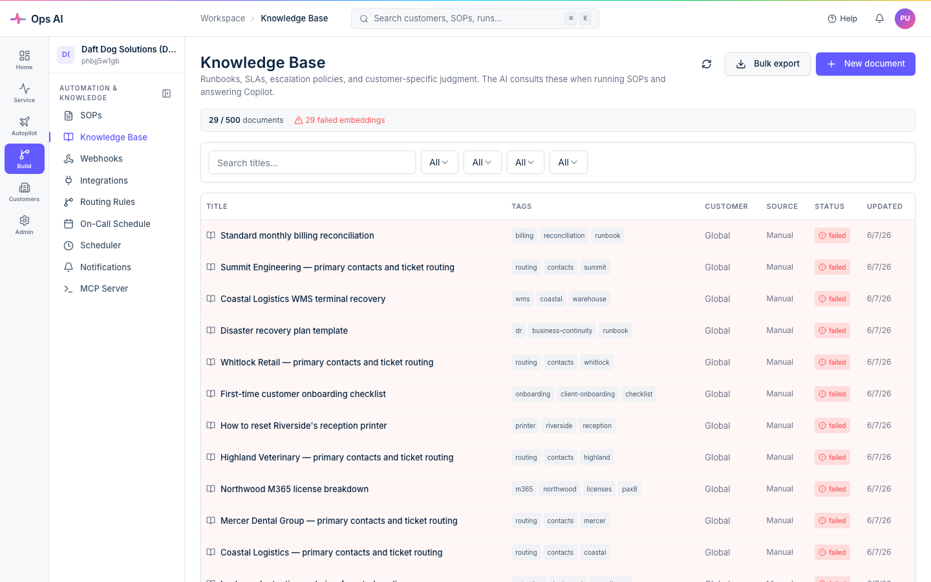Open Daft Dog Solutions workspace switcher
The width and height of the screenshot is (931, 582).
point(117,55)
